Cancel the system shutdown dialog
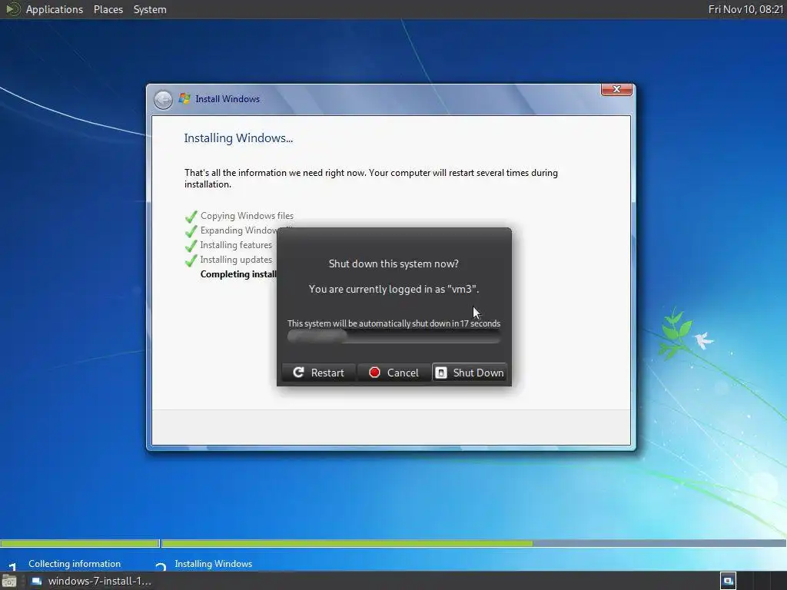The height and width of the screenshot is (590, 787). pyautogui.click(x=394, y=373)
